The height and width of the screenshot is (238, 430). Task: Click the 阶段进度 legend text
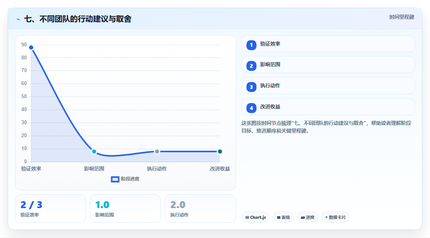(x=130, y=179)
